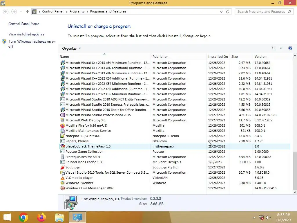This screenshot has height=223, width=297.
Task: Select the Windows Live Messenger 2009 icon
Action: tap(63, 188)
